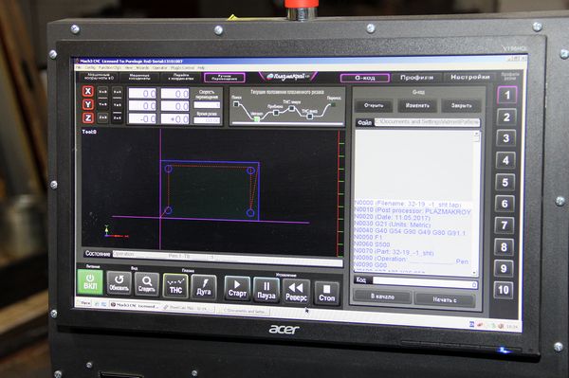The height and width of the screenshot is (378, 569).
Task: Click the second small dark button beside Y
Action: [x=118, y=105]
